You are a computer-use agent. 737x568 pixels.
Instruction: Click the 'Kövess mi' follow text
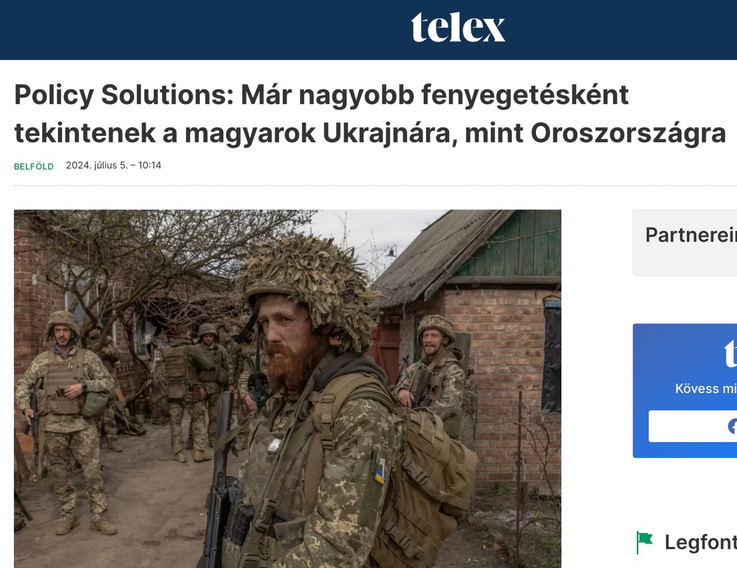(706, 388)
